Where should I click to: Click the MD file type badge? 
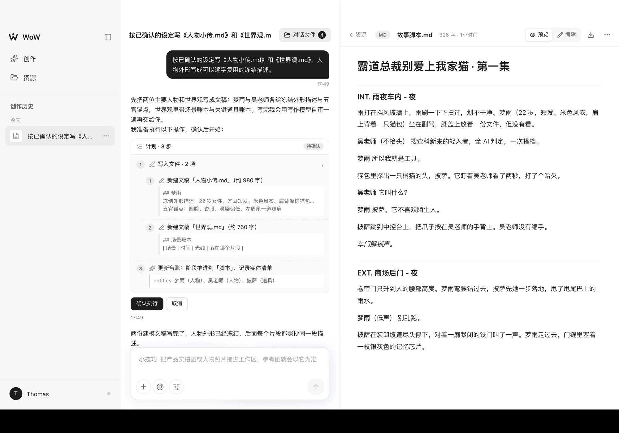383,35
